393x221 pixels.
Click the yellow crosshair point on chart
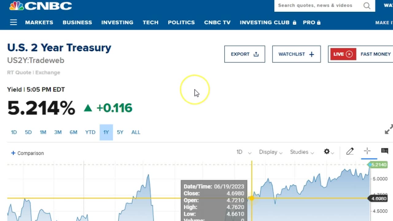coord(252,198)
